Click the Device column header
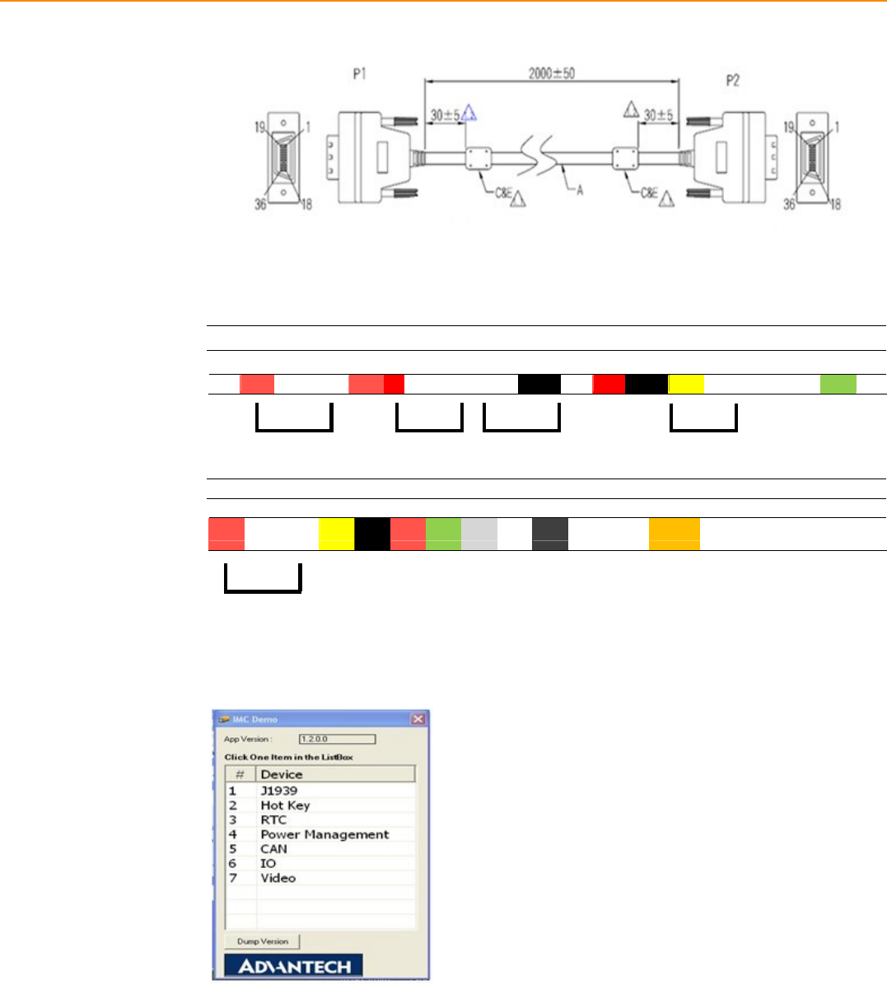This screenshot has height=985, width=887. click(335, 774)
